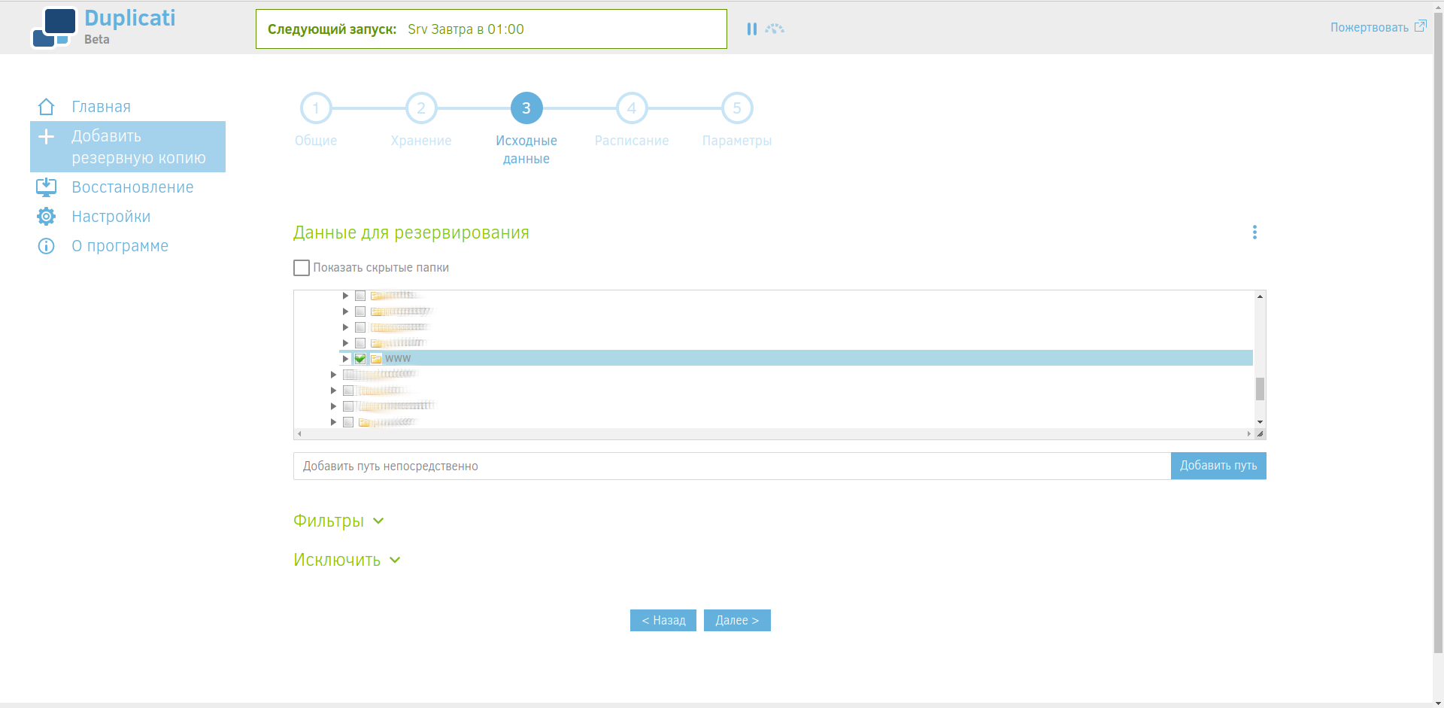The image size is (1444, 708).
Task: Click the Главная house icon
Action: 46,107
